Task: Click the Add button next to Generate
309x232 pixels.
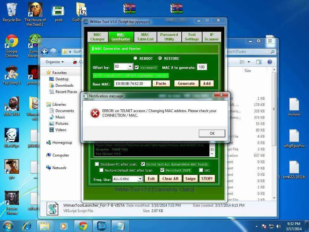Action: click(207, 83)
